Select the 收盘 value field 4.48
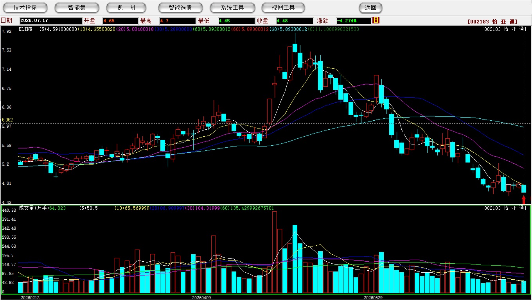The image size is (532, 300). [295, 21]
